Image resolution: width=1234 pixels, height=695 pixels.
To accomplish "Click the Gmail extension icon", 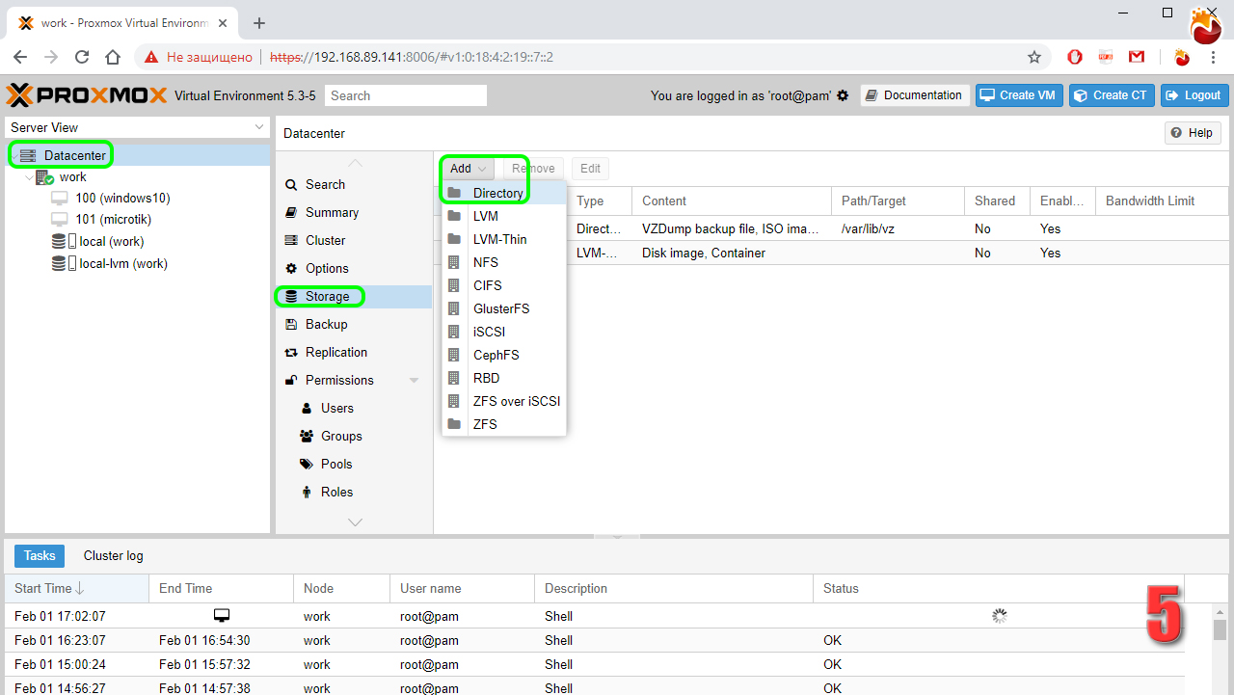I will 1137,57.
